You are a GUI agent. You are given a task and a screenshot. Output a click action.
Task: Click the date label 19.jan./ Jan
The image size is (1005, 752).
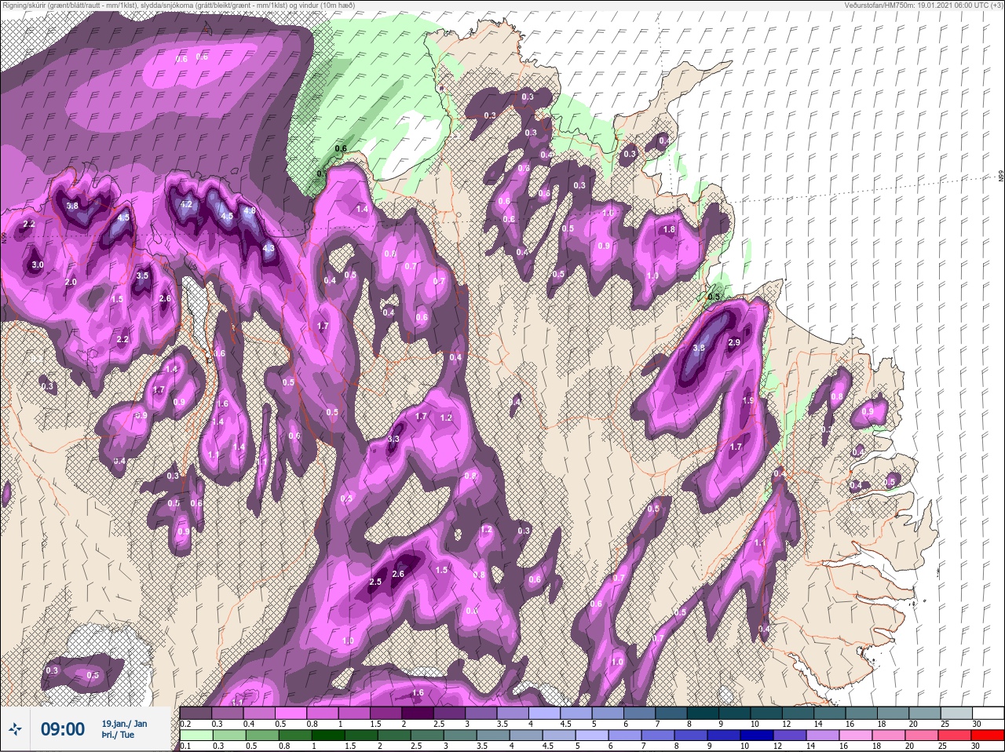pyautogui.click(x=124, y=724)
